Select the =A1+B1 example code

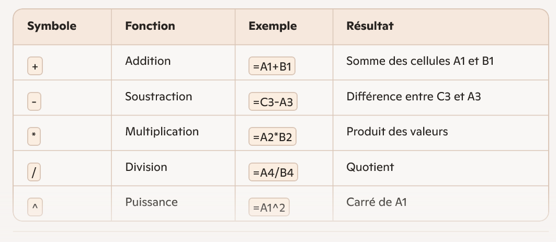click(x=272, y=67)
